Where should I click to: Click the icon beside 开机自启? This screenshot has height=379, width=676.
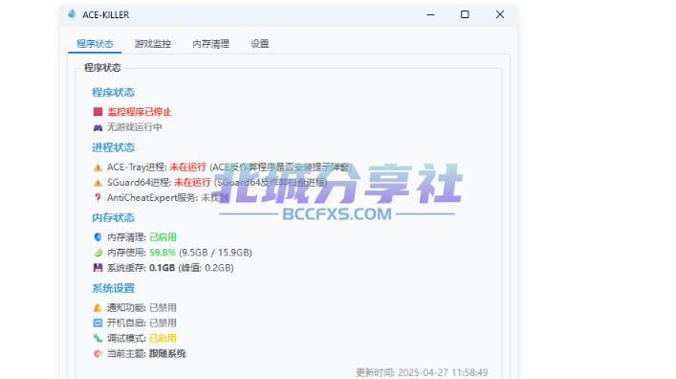coord(98,323)
